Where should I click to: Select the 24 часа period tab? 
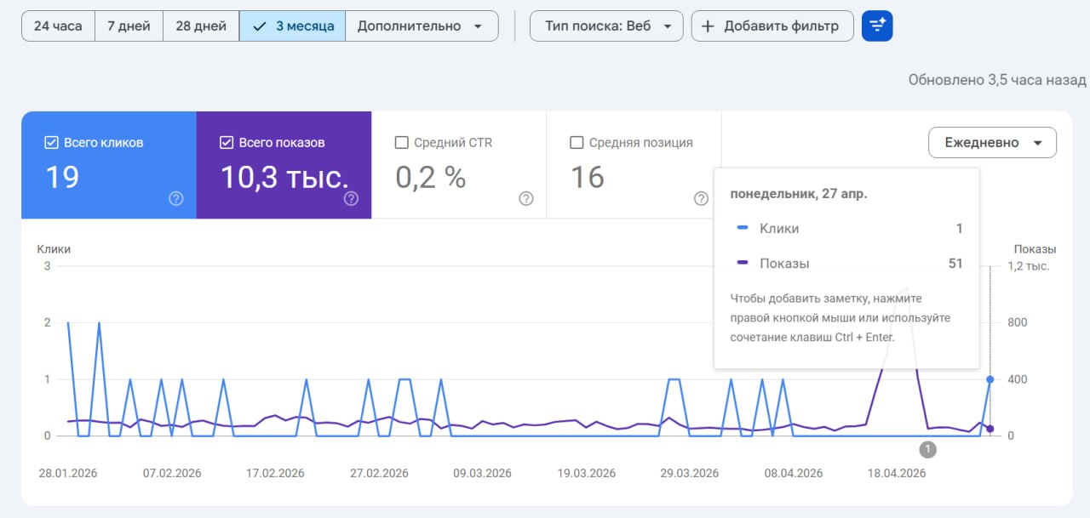coord(58,26)
